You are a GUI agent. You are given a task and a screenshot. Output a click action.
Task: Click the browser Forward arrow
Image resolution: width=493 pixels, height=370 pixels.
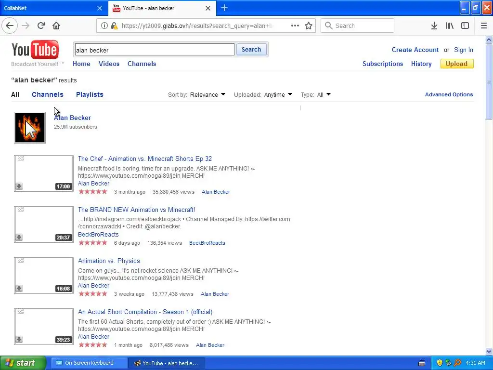coord(26,26)
